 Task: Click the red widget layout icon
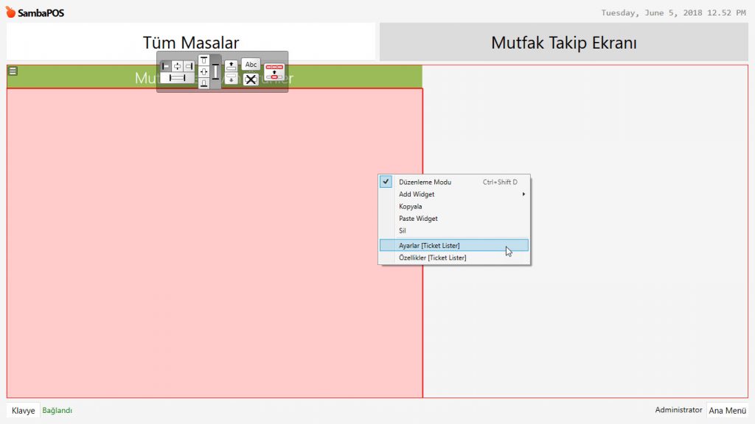click(x=274, y=72)
